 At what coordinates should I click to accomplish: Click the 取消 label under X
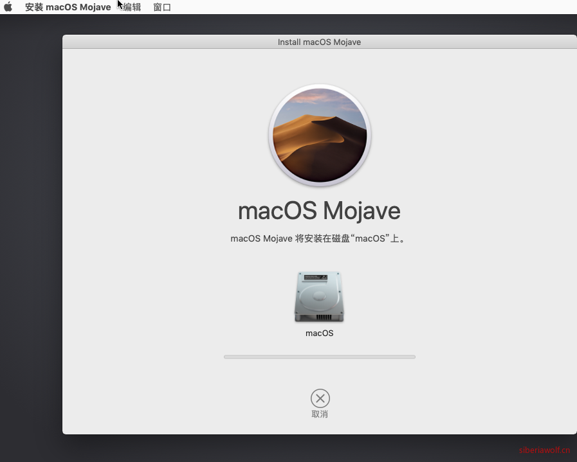pyautogui.click(x=320, y=414)
